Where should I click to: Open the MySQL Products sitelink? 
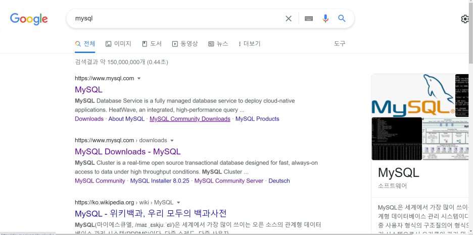pyautogui.click(x=257, y=119)
